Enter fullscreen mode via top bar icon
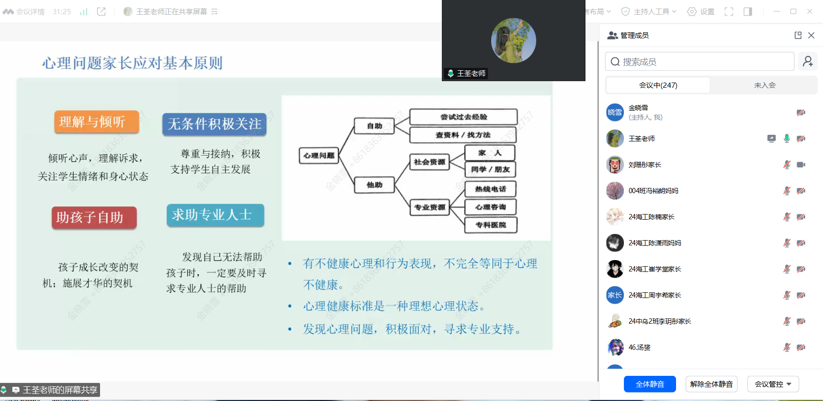Screen dimensions: 823x401 point(729,11)
